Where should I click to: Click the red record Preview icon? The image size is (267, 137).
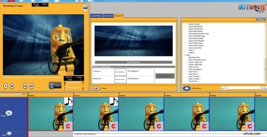coord(96,88)
